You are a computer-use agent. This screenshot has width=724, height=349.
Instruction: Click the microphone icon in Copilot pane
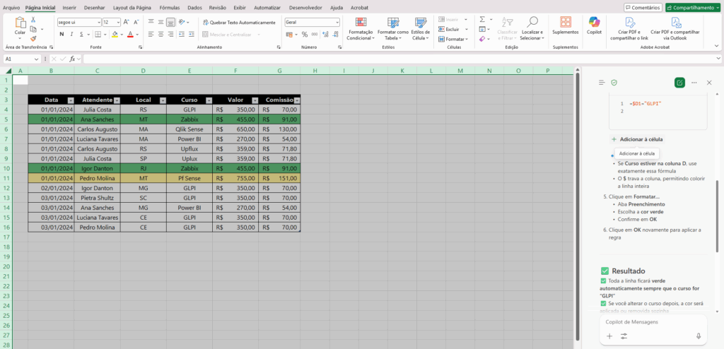(x=698, y=336)
